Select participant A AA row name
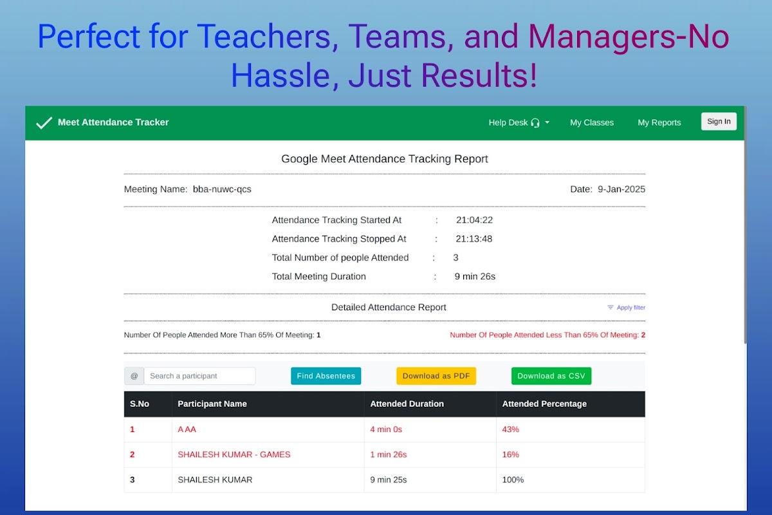This screenshot has width=772, height=515. [x=187, y=429]
